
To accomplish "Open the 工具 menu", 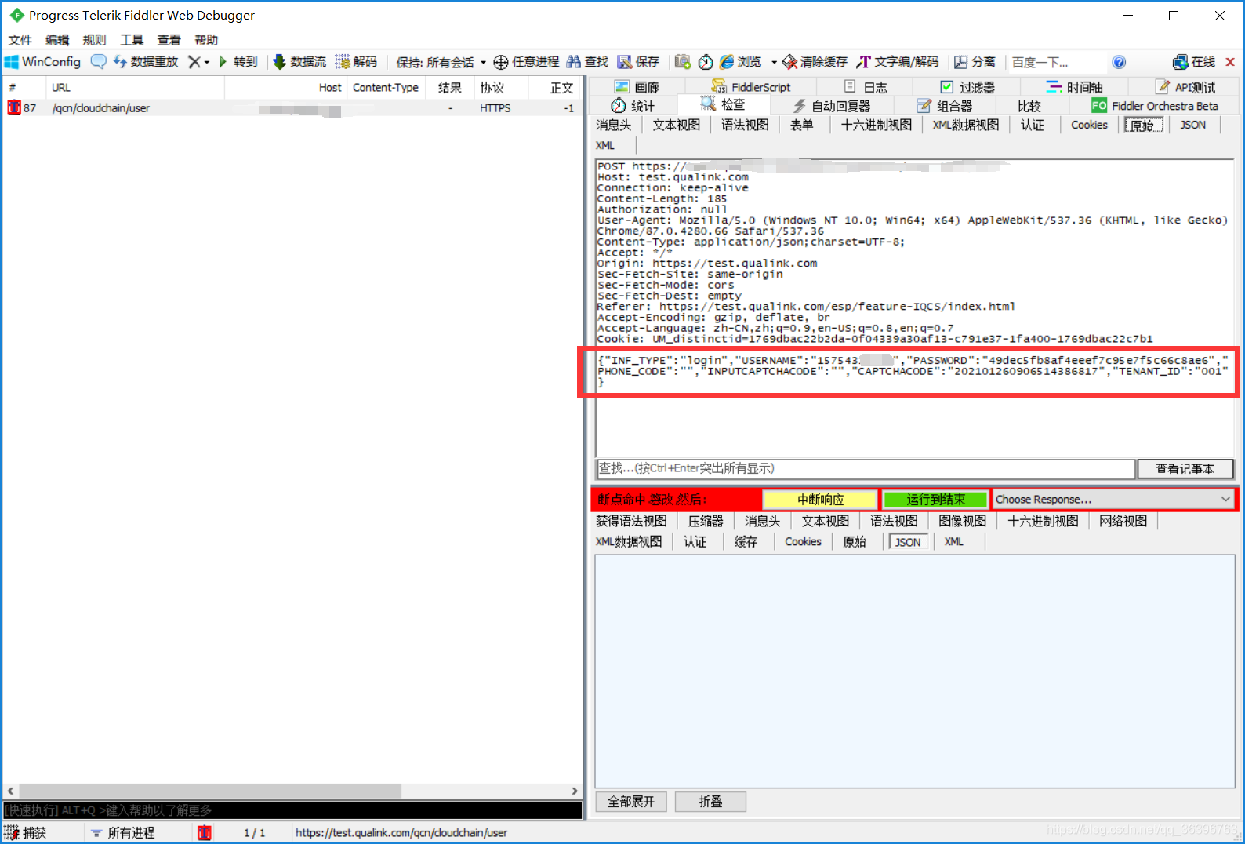I will (x=132, y=40).
